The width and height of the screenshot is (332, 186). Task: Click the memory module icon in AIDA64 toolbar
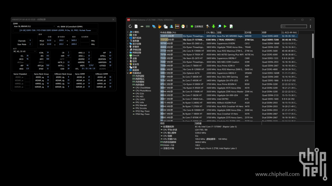[148, 26]
